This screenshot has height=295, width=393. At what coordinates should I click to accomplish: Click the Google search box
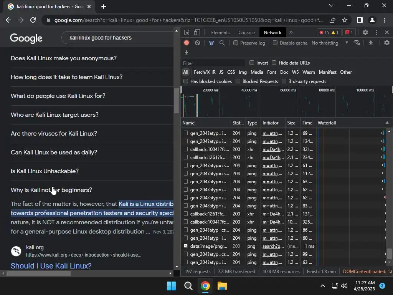[x=118, y=38]
